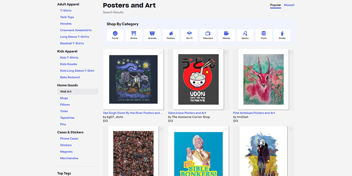Screen dimensions: 352x176
Task: Favorite the Van Gogh Down By the River poster
Action: [x=161, y=53]
